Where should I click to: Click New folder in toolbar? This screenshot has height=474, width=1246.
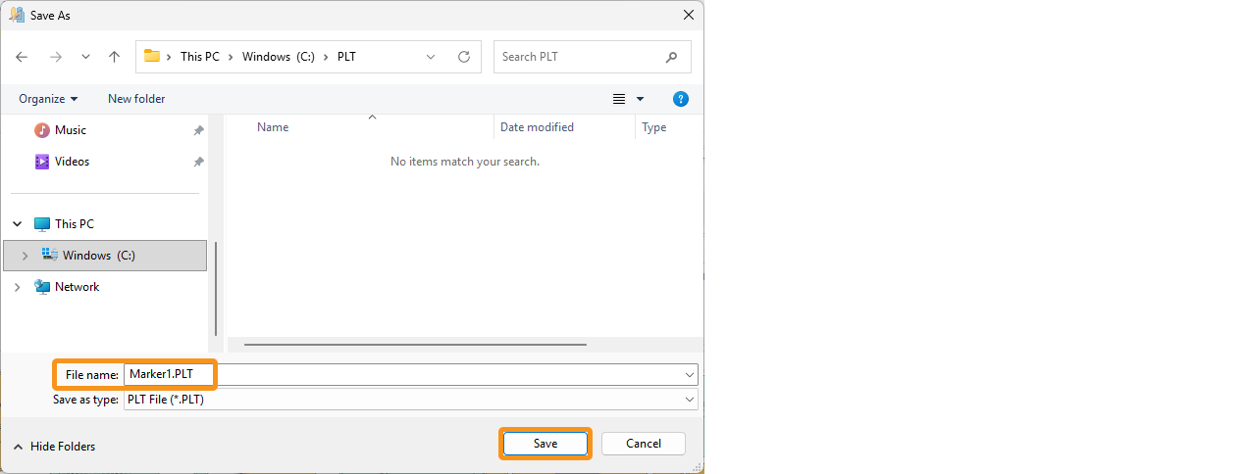(136, 99)
